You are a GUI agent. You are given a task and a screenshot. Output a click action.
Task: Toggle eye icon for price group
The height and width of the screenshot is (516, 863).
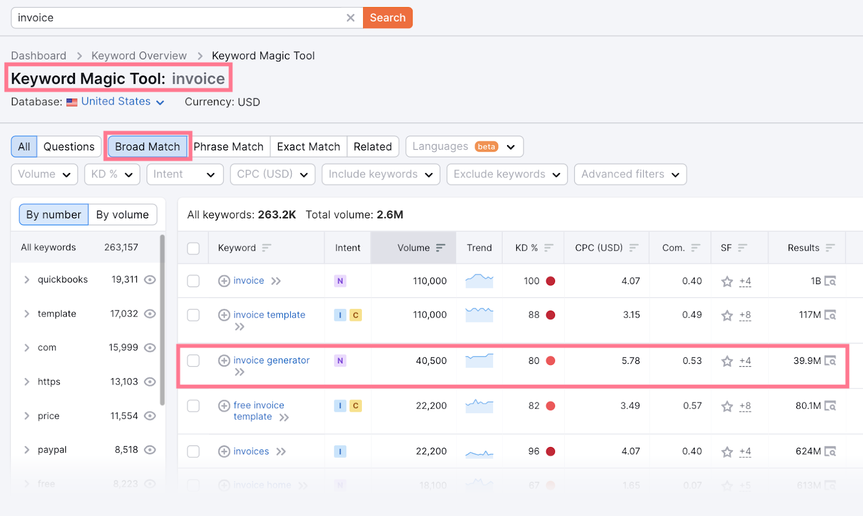coord(150,416)
